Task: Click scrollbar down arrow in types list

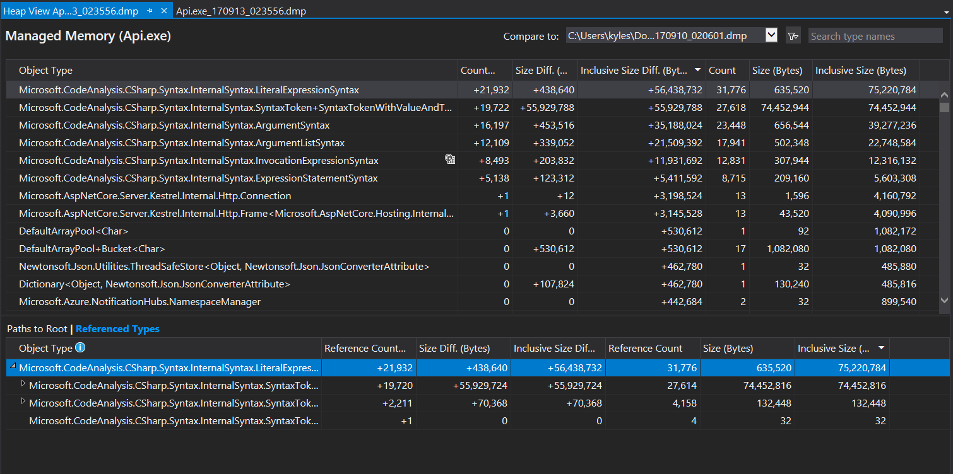Action: [944, 301]
